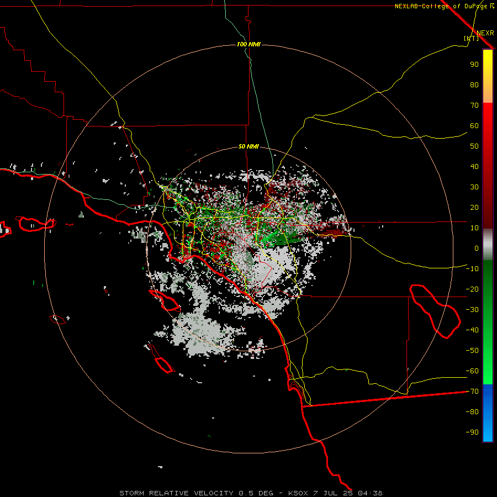The height and width of the screenshot is (497, 497).
Task: Click the 7 JUL 25 date text
Action: click(x=333, y=493)
